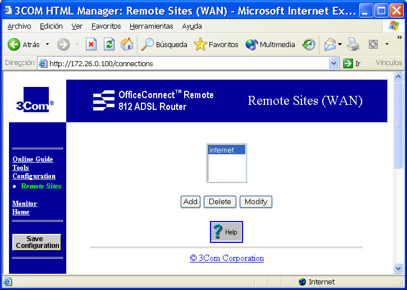407x290 pixels.
Task: Go to Home link in sidebar
Action: point(21,212)
